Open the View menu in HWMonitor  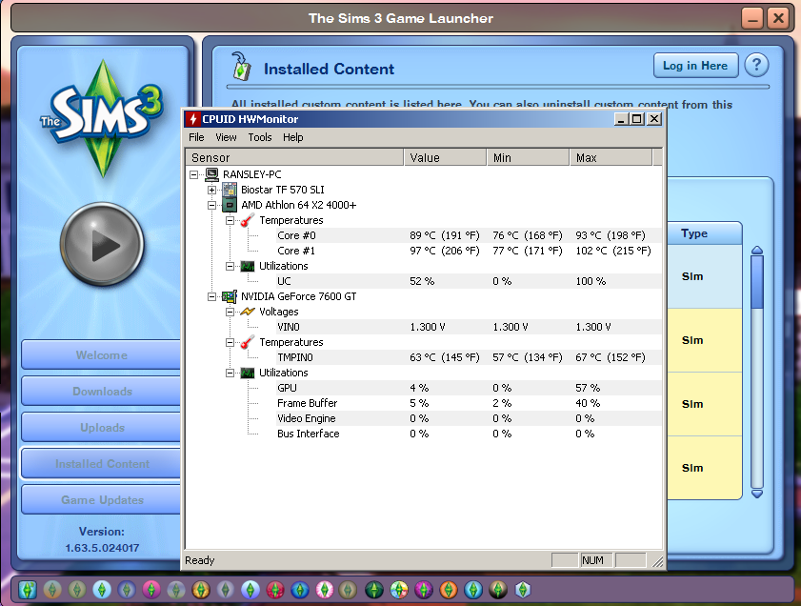click(x=226, y=137)
